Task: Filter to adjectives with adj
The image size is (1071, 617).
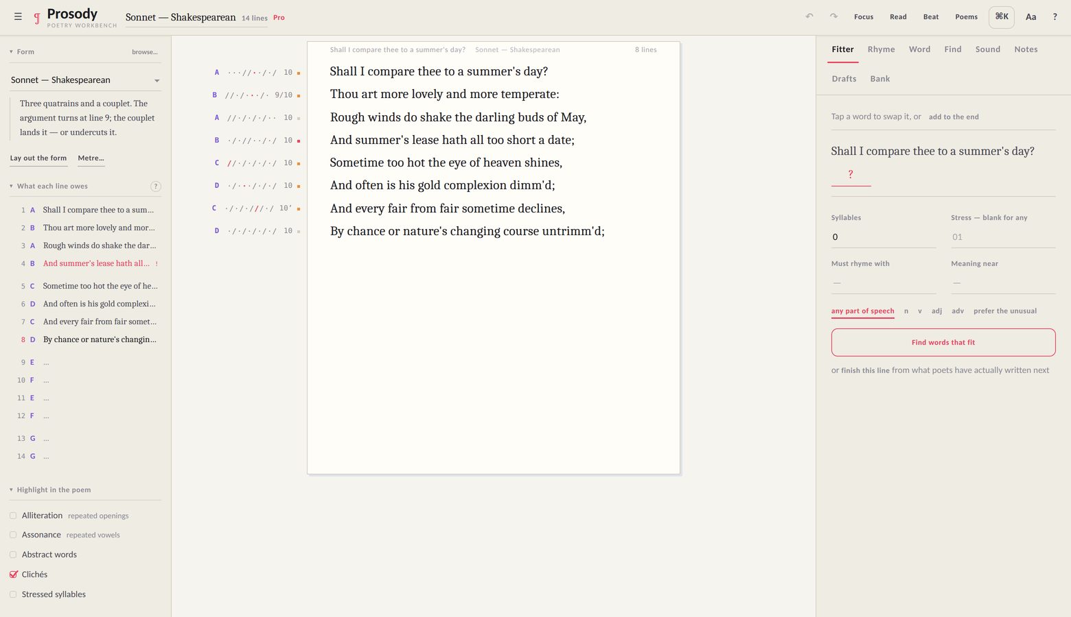Action: 936,311
